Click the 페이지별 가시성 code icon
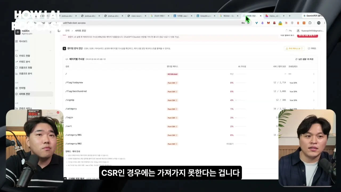341x192 pixels. [67, 59]
